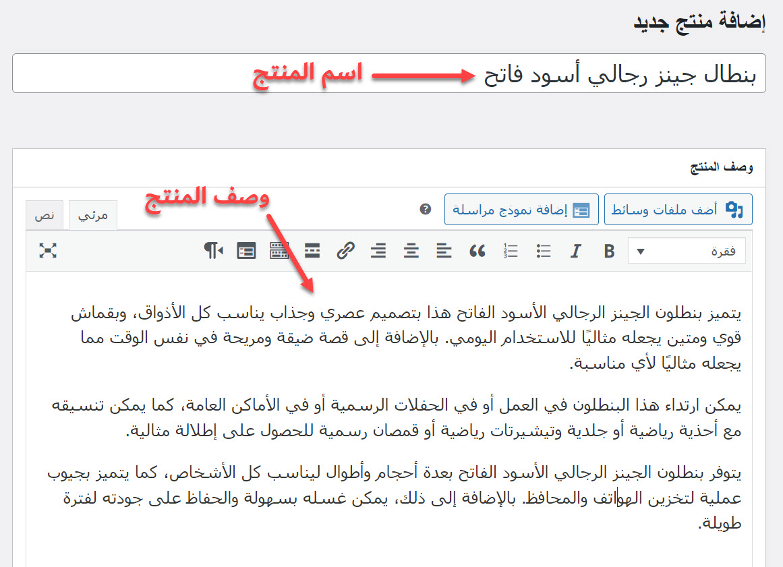The height and width of the screenshot is (567, 783).
Task: Toggle the extra toolbar row (keyboard-like icon)
Action: point(279,251)
